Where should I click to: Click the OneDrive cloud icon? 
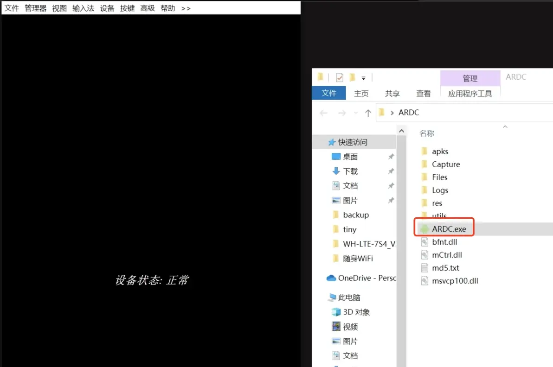pos(331,278)
